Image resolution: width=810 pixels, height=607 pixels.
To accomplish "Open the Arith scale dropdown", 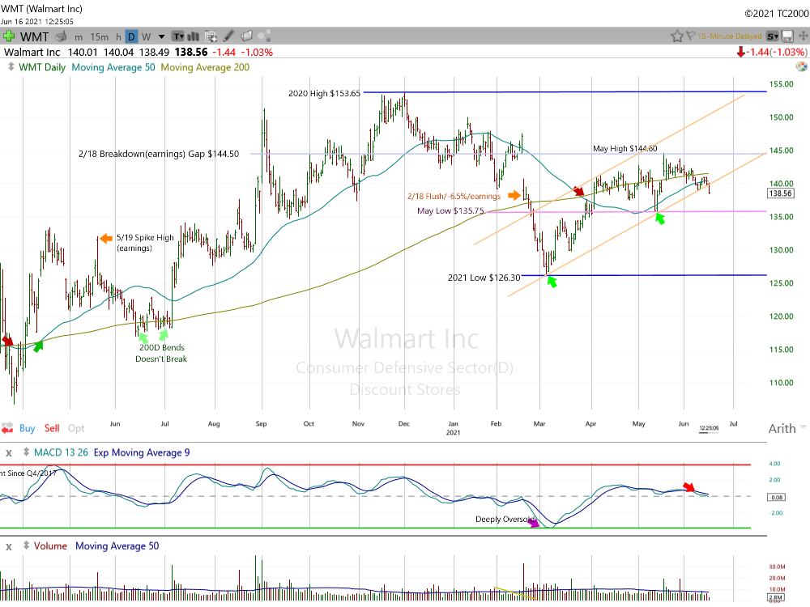I will (x=787, y=428).
